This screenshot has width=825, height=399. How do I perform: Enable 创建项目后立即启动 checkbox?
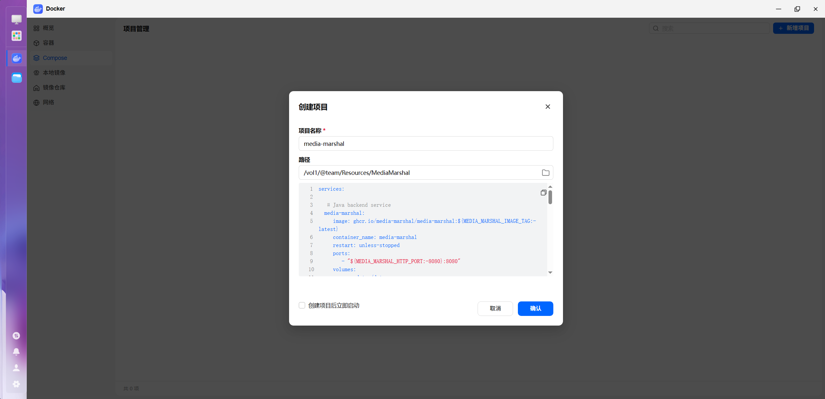[x=302, y=305]
